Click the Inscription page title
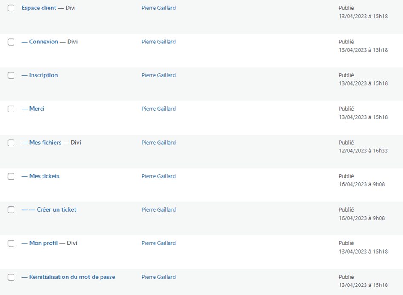 43,75
